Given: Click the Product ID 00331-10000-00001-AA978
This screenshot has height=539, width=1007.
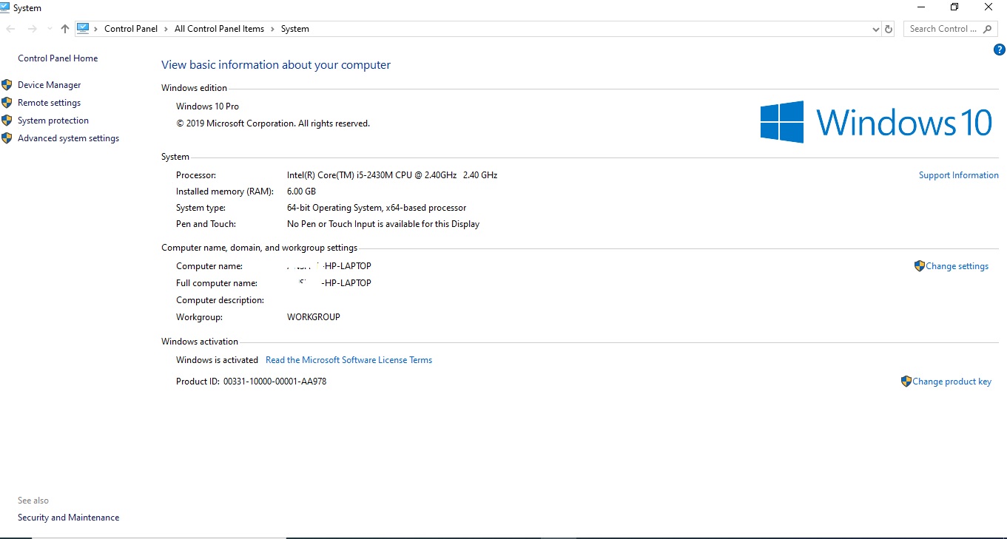Looking at the screenshot, I should click(251, 382).
